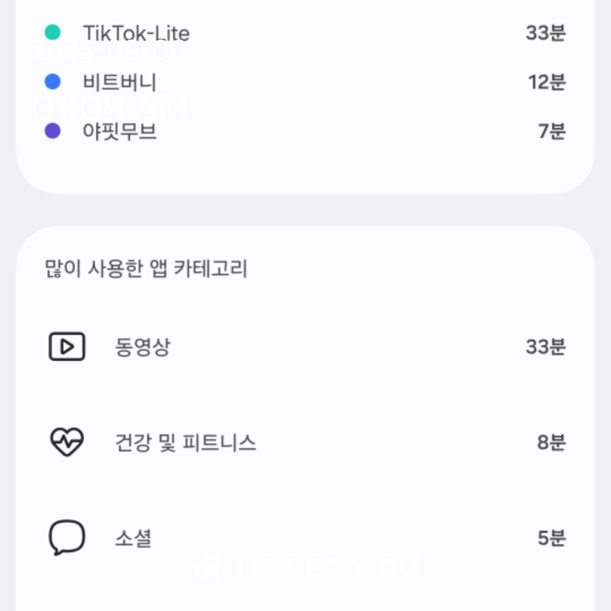Image resolution: width=611 pixels, height=611 pixels.
Task: Select the 동영상 category label
Action: coord(143,347)
